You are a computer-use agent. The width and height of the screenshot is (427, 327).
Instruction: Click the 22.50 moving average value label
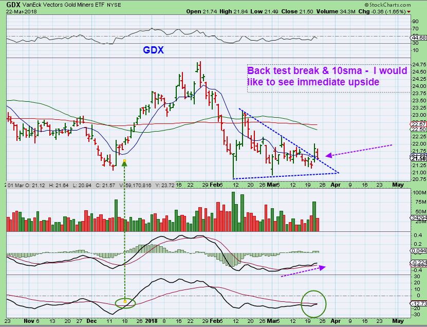click(419, 129)
